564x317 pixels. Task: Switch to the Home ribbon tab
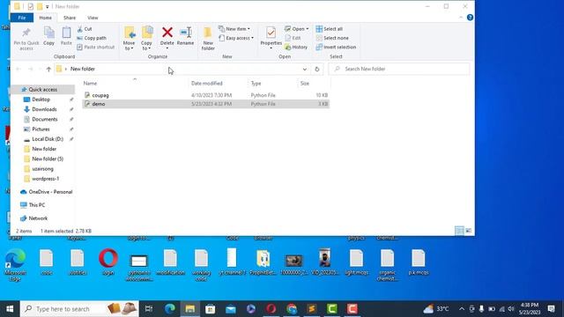point(45,18)
